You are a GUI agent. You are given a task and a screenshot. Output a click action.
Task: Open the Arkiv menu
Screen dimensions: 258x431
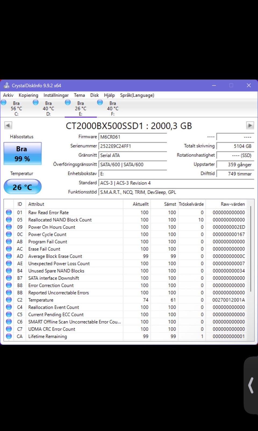pyautogui.click(x=8, y=95)
